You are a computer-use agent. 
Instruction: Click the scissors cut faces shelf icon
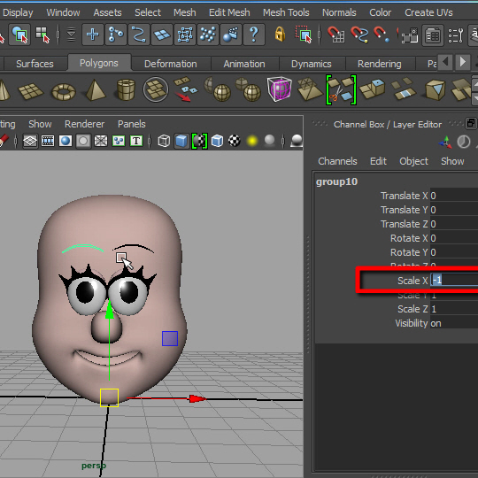click(x=341, y=90)
